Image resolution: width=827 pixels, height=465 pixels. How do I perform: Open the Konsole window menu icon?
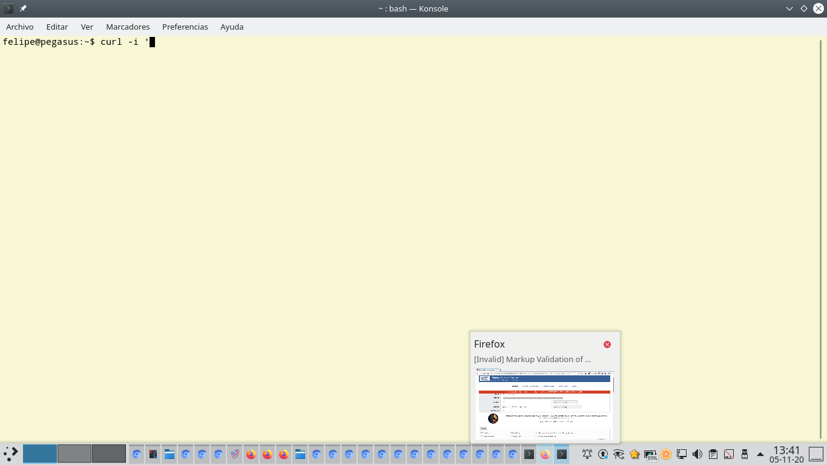point(8,8)
